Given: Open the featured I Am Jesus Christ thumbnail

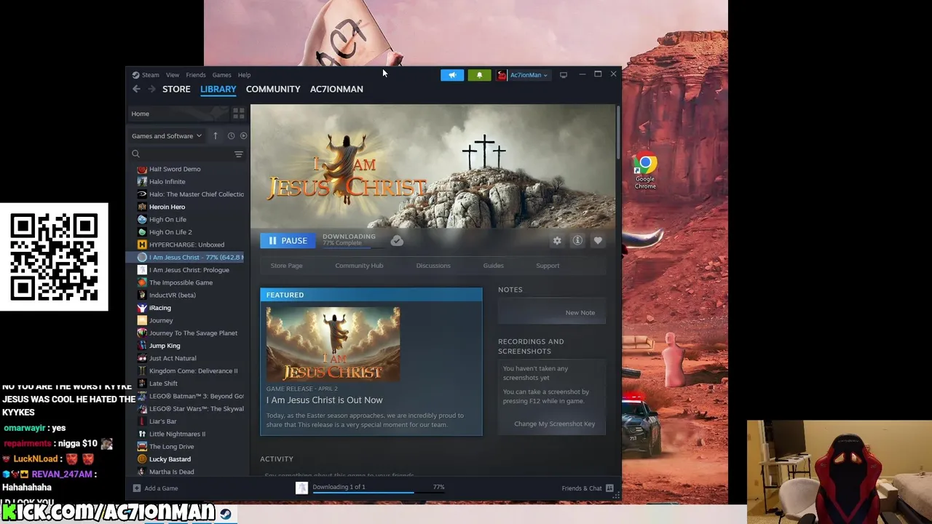Looking at the screenshot, I should tap(333, 344).
